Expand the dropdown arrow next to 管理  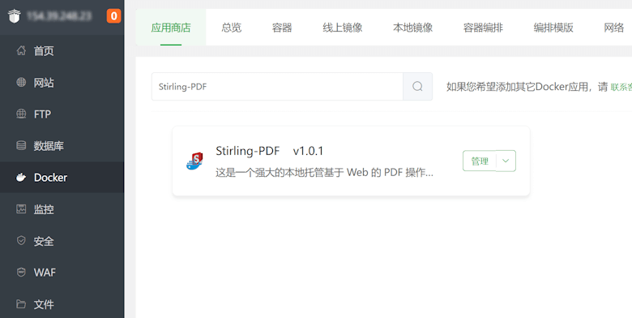point(506,161)
